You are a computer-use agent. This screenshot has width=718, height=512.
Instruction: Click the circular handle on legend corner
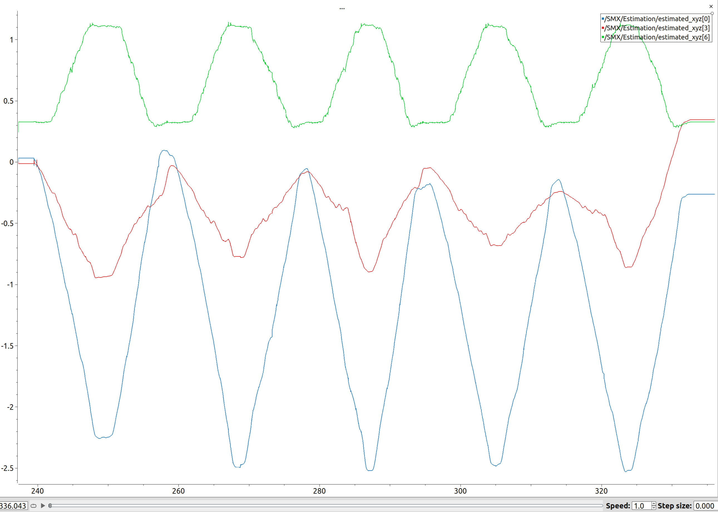pyautogui.click(x=712, y=14)
